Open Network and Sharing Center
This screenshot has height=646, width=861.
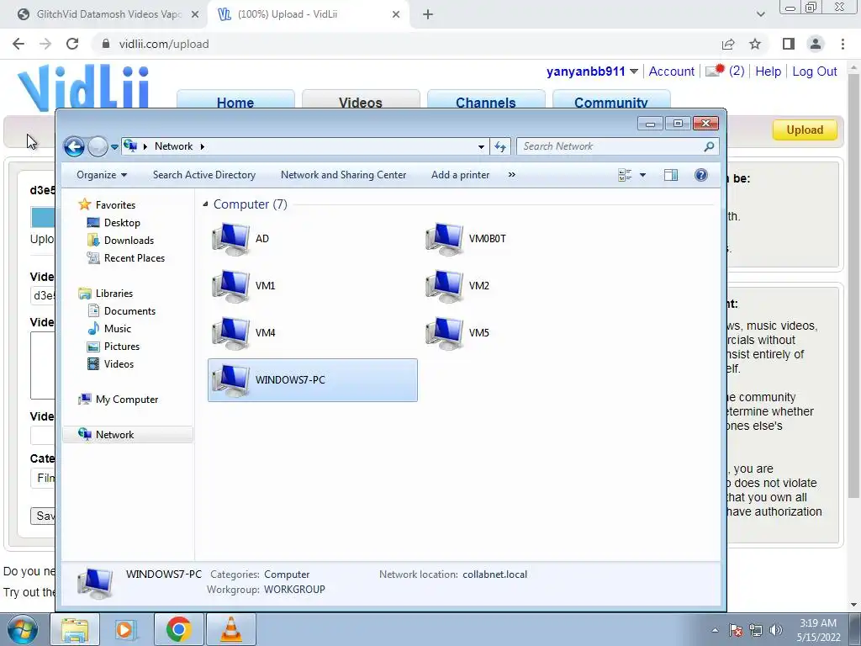pos(343,175)
